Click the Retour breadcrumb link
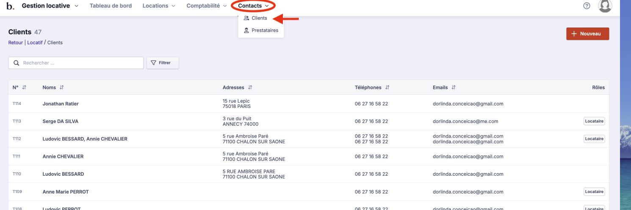631x210 pixels. pyautogui.click(x=16, y=43)
